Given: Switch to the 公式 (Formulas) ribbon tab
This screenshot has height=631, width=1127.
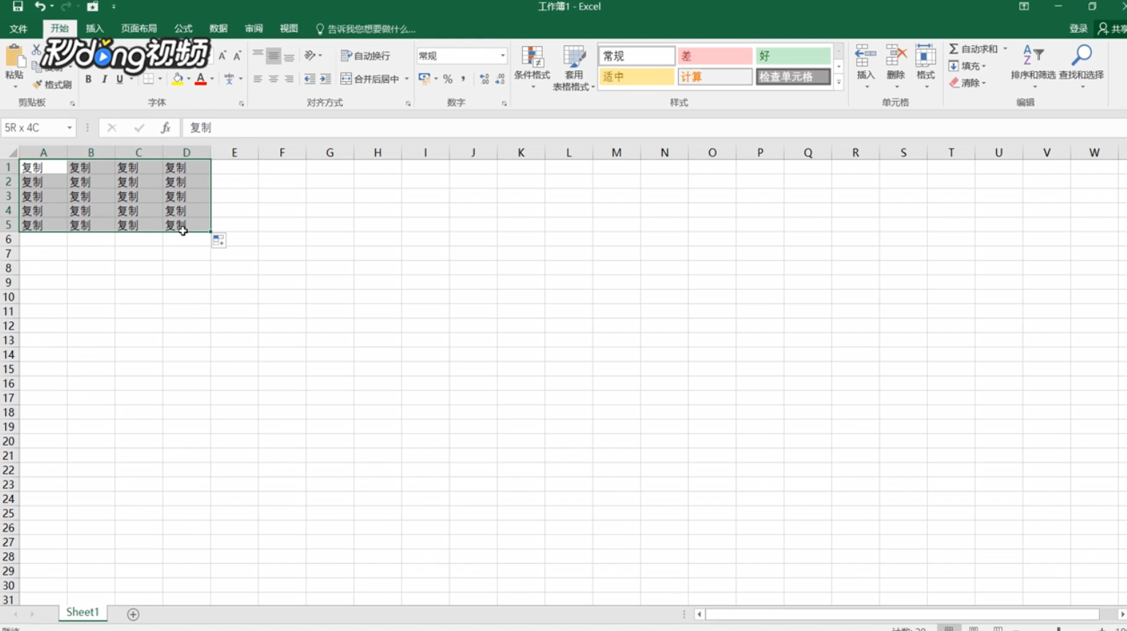Looking at the screenshot, I should point(183,29).
